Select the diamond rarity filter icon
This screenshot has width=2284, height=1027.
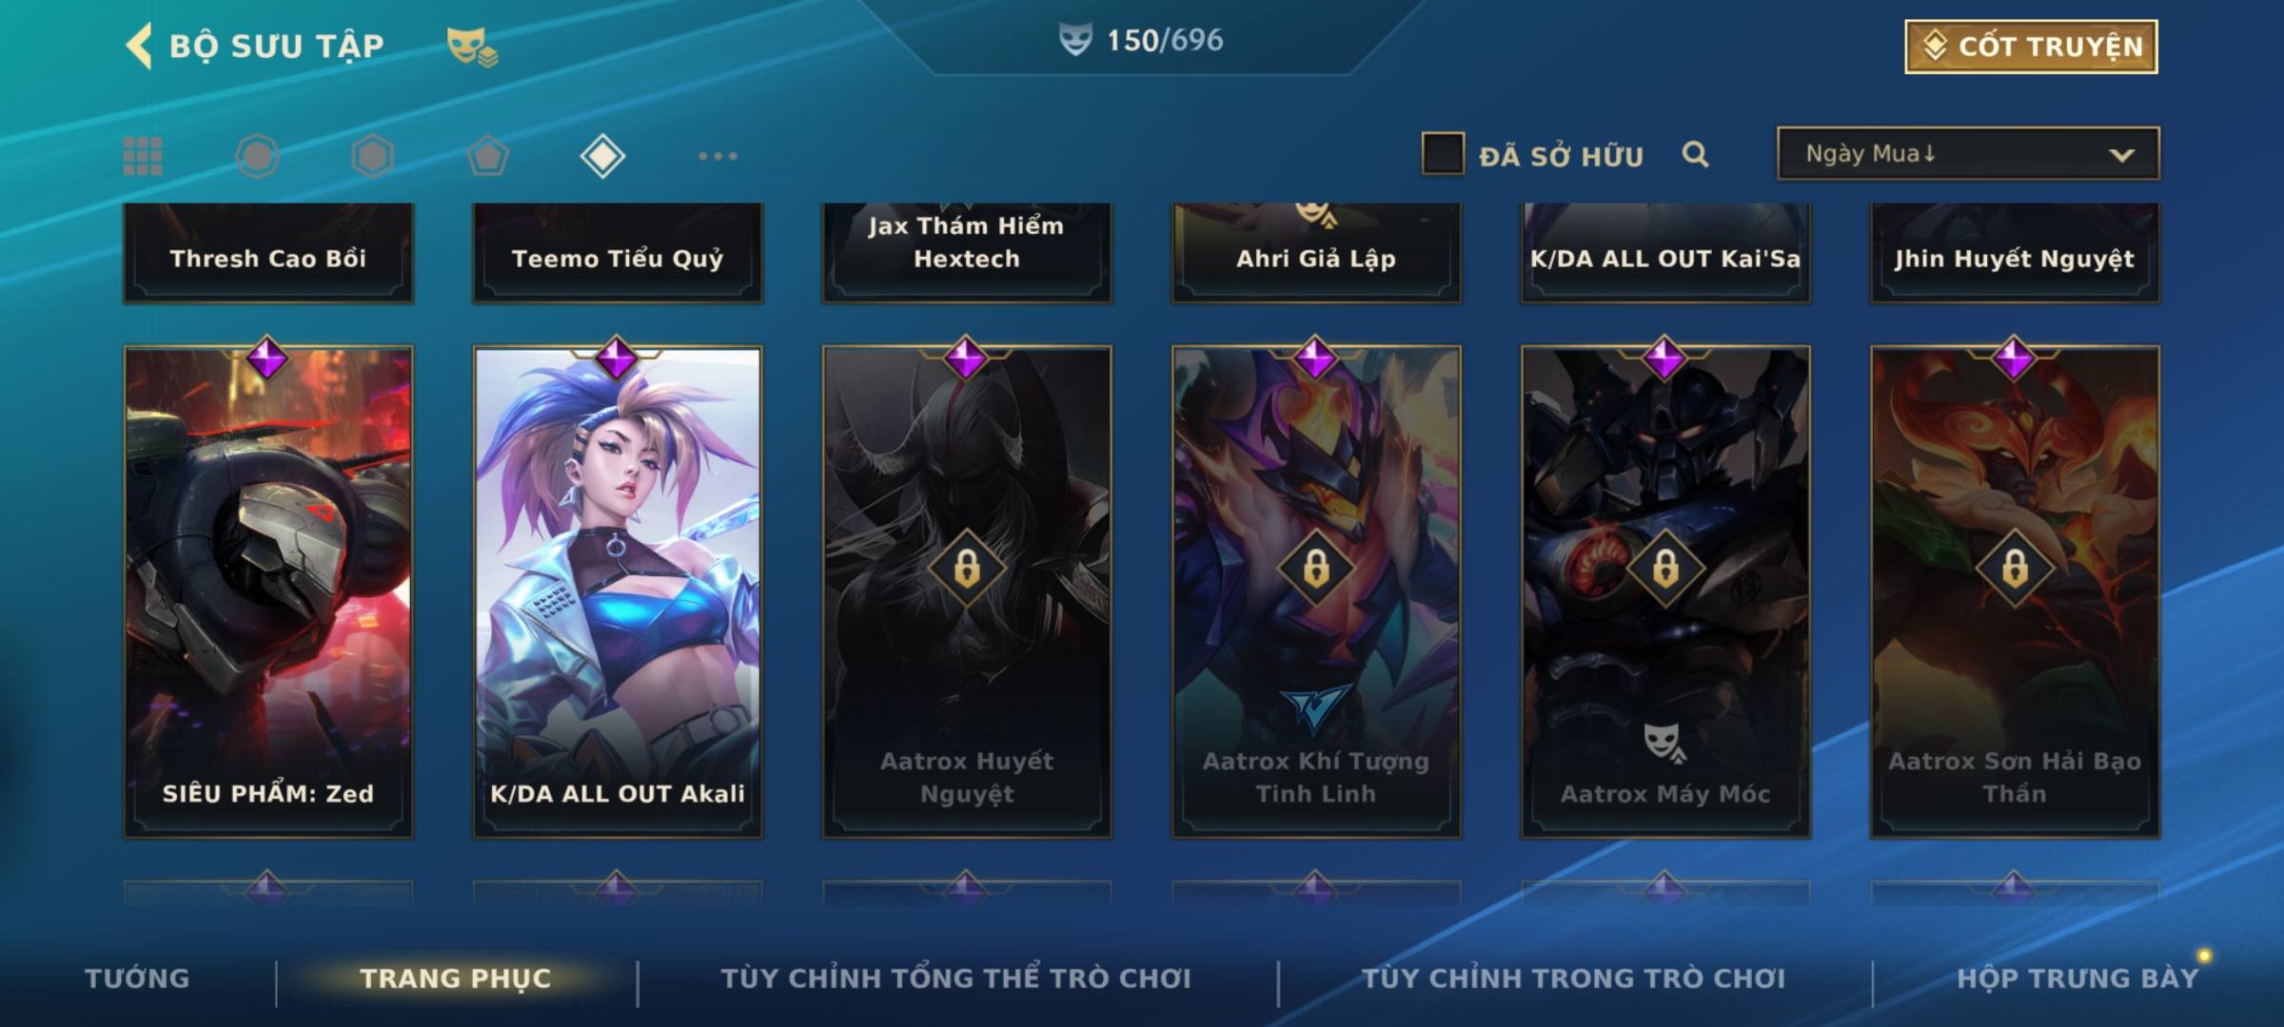coord(602,156)
